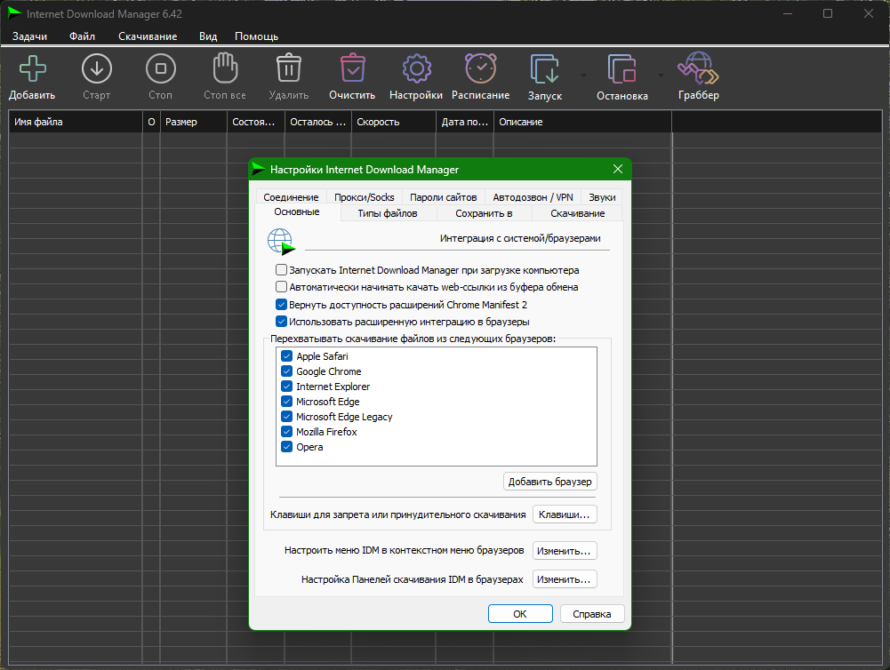This screenshot has height=670, width=890.
Task: Uncheck Opera in browser list
Action: click(x=287, y=447)
